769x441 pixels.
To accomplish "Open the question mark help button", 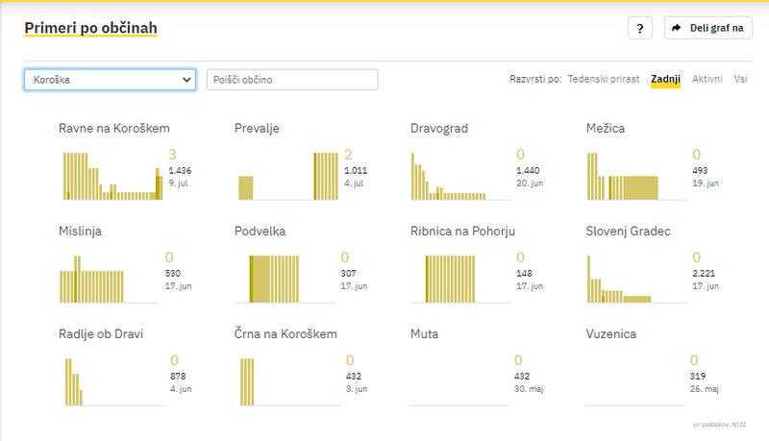I will (640, 29).
